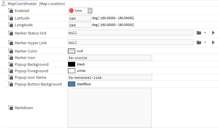The image size is (219, 133).
Task: Open folder browser for Marker Status Ord
Action: (199, 33)
